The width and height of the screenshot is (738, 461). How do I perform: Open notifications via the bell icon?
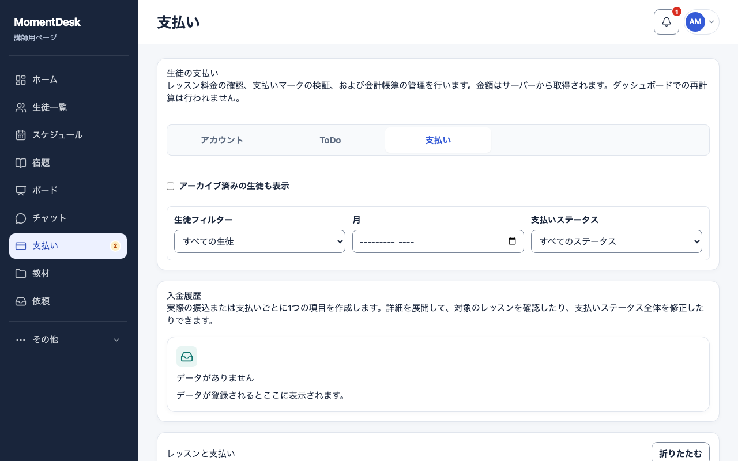667,22
